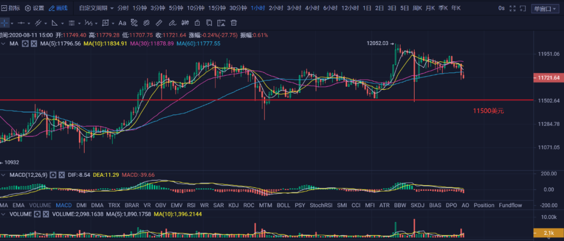Screen dimensions: 564x241
Task: Collapse the MACD panel chevron
Action: [x=4, y=174]
